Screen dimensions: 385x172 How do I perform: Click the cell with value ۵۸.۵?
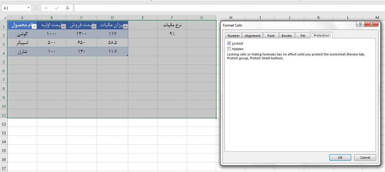tap(112, 43)
